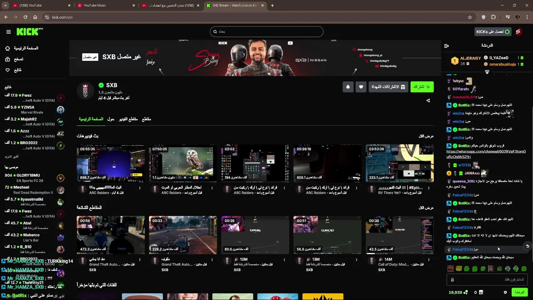Open Maherco Liar's Bar channel
533x300 pixels.
pyautogui.click(x=35, y=237)
